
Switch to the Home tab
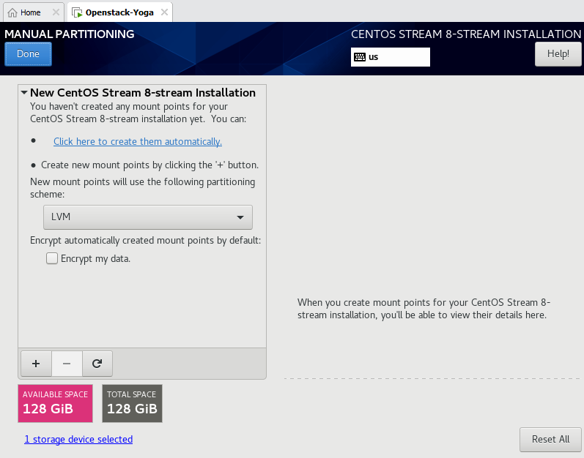(x=34, y=12)
